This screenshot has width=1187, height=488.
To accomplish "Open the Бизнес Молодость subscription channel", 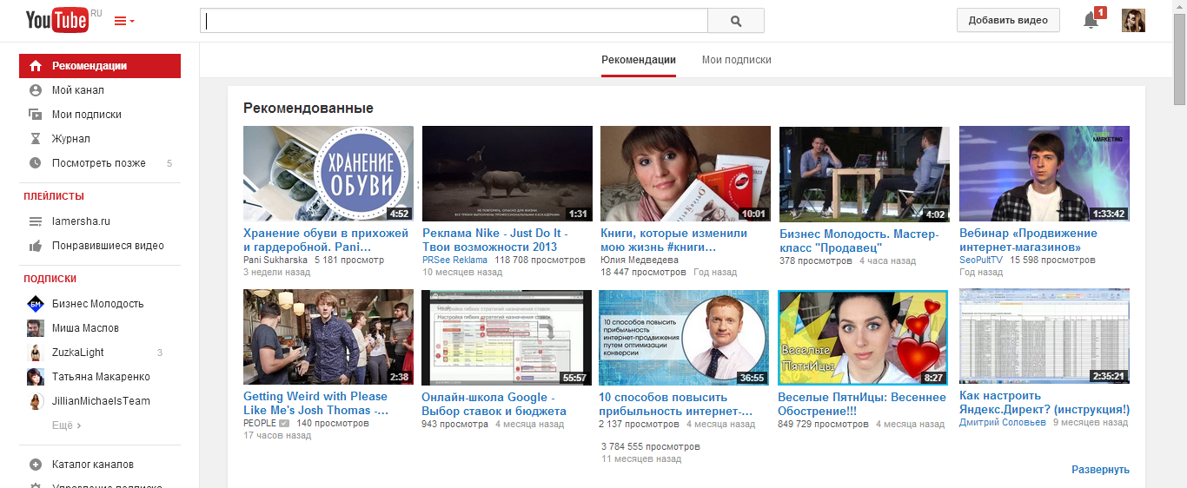I will 97,304.
